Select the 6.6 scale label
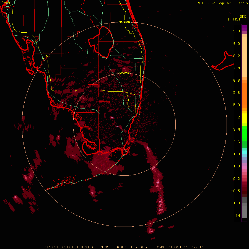The image size is (249, 249). [237, 80]
